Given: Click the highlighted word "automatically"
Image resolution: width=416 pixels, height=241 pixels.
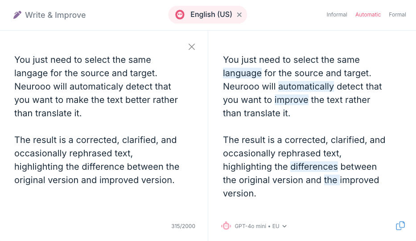Looking at the screenshot, I should (x=306, y=86).
